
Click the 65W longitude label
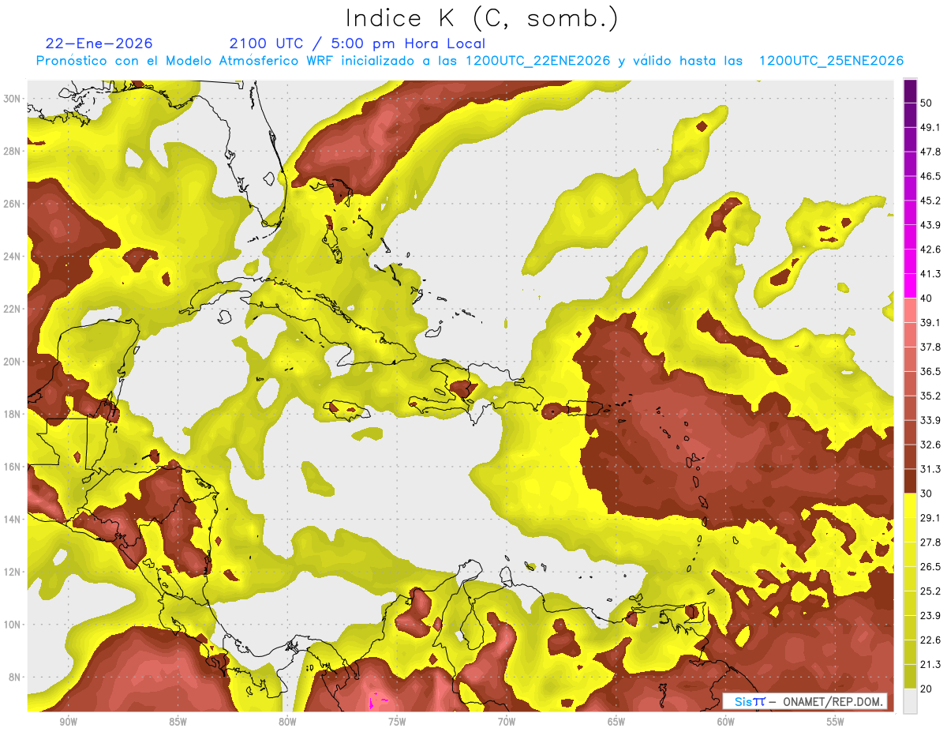click(616, 723)
